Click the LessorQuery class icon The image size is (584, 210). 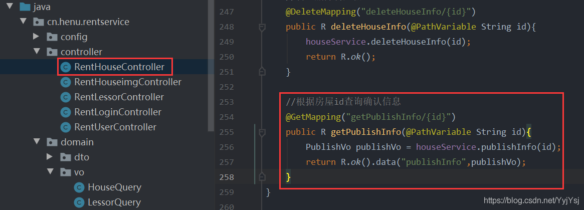click(x=79, y=202)
